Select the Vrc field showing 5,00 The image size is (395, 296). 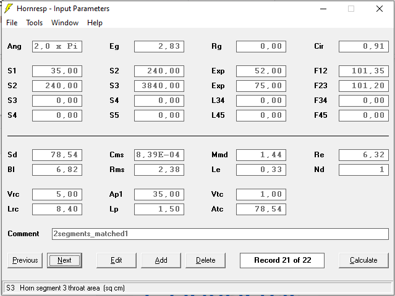tap(57, 194)
